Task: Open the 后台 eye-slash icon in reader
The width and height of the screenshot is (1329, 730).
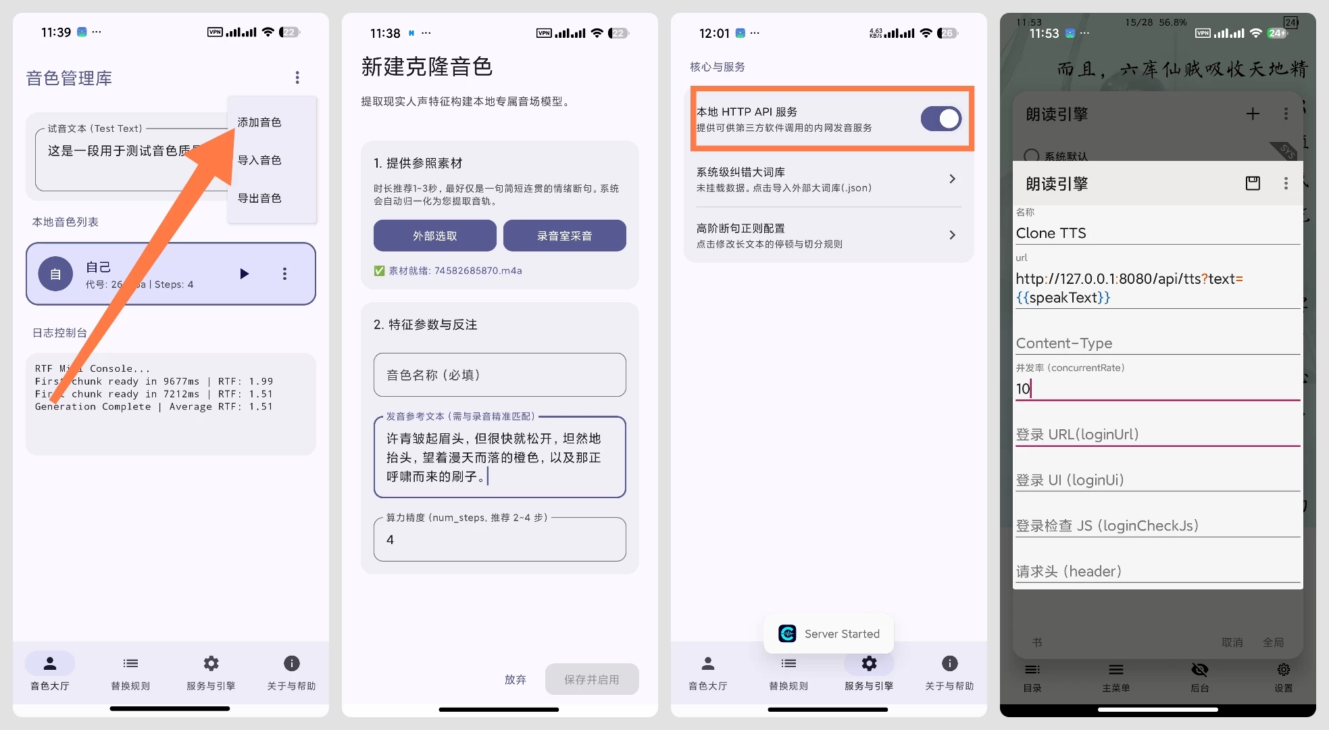Action: click(1199, 670)
